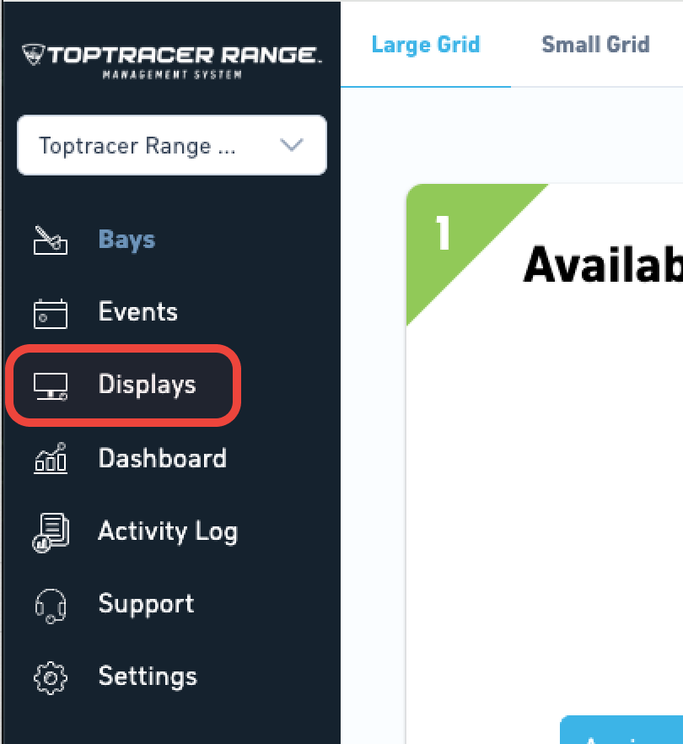
Task: Click the blue button on bay card
Action: (x=621, y=730)
